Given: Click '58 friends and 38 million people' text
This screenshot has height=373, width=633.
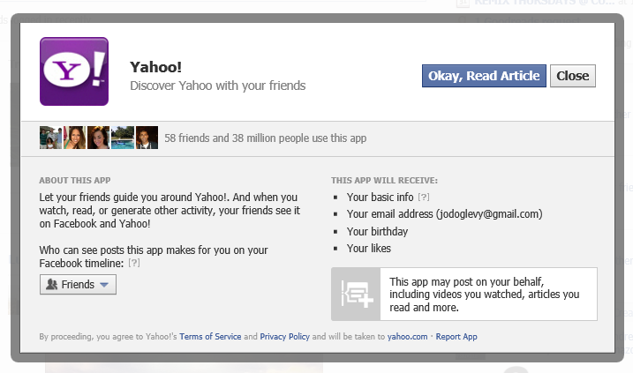Looking at the screenshot, I should [x=265, y=138].
